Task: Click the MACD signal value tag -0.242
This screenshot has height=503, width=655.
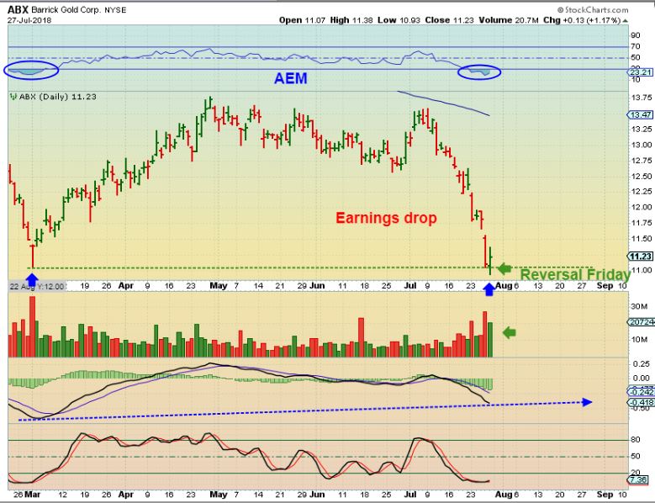Action: [x=641, y=392]
